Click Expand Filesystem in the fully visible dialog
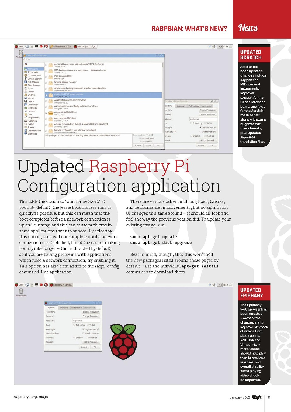291x412 pixels. click(91, 312)
